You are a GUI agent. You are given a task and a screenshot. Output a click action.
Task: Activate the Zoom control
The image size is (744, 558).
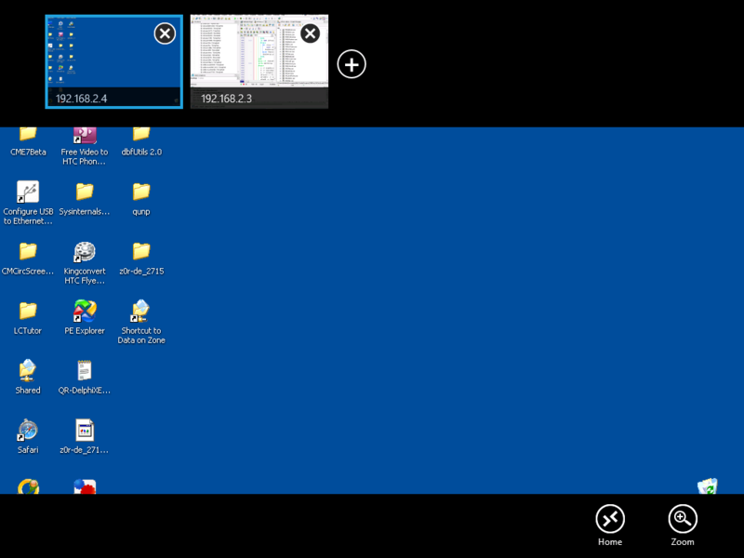pos(682,518)
